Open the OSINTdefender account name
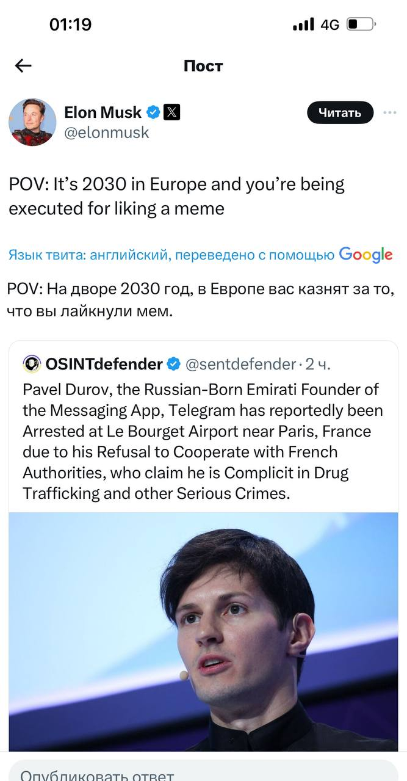 (104, 365)
